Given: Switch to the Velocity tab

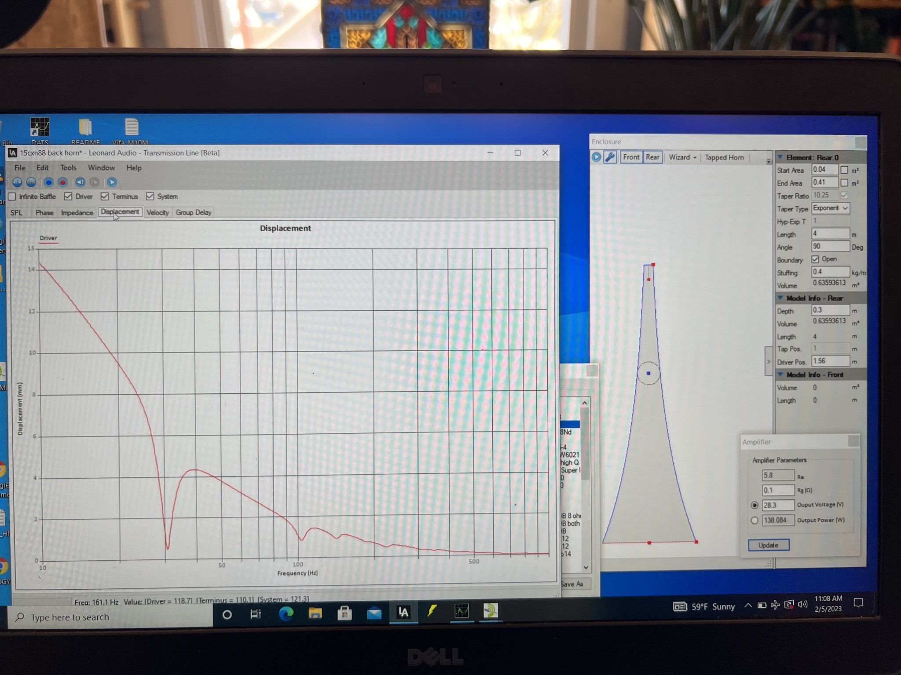Looking at the screenshot, I should click(x=157, y=212).
